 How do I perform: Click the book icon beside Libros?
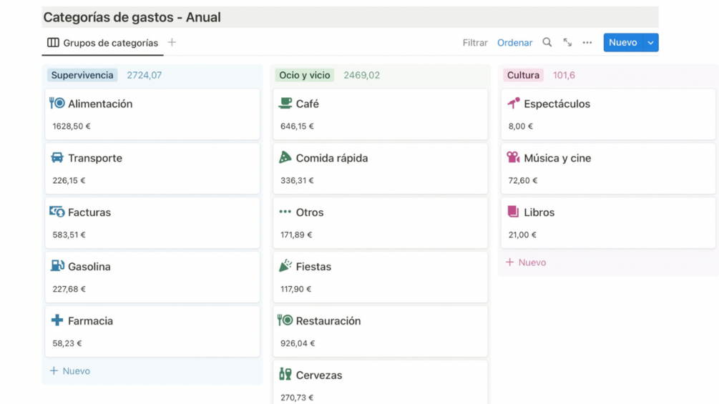(x=513, y=212)
